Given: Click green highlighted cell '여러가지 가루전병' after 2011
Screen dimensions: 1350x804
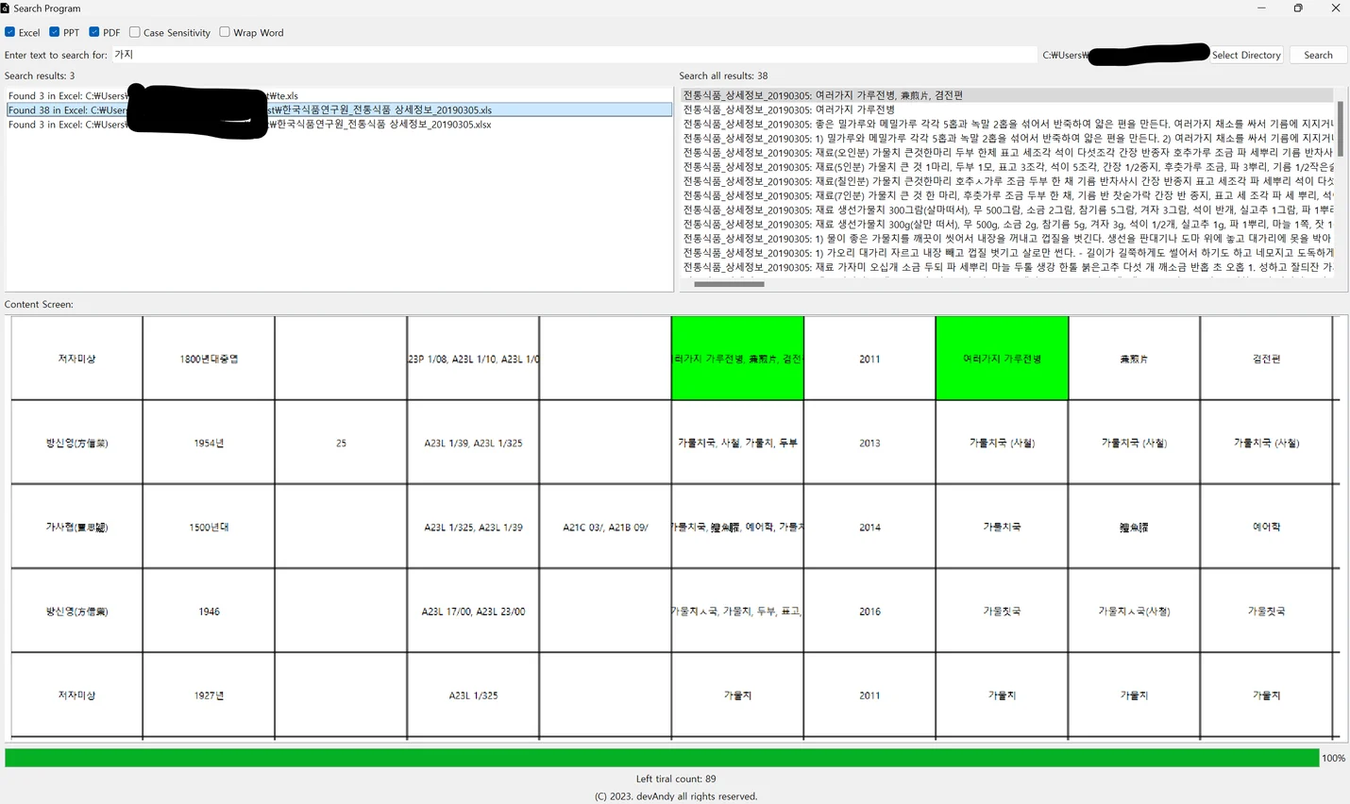Looking at the screenshot, I should coord(1002,359).
